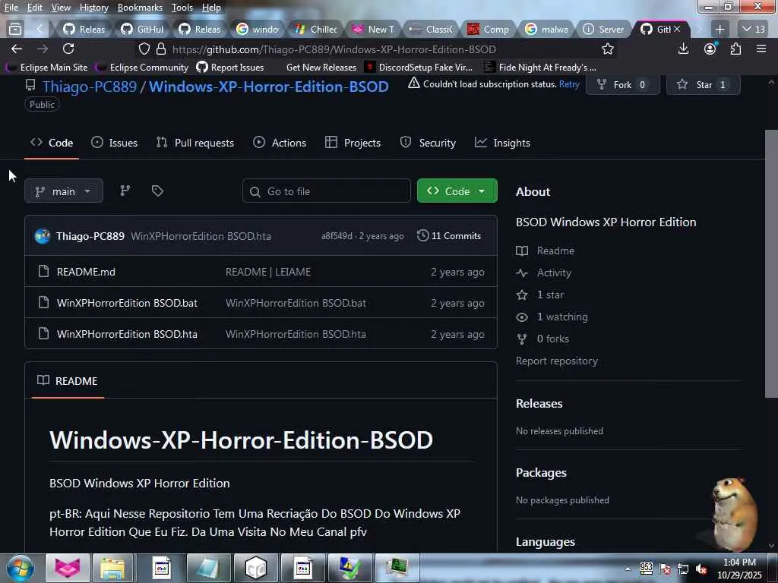This screenshot has height=583, width=778.
Task: Close the active GitHub tab
Action: pos(677,30)
